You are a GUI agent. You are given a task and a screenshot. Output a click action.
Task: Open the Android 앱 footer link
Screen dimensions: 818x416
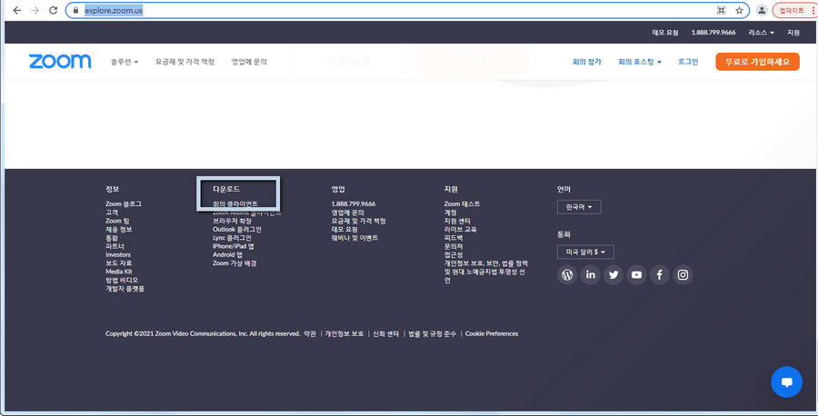pos(227,255)
